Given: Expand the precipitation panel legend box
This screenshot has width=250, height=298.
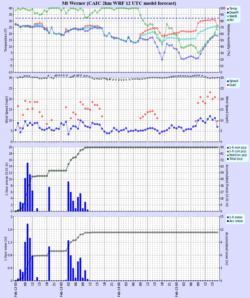Looking at the screenshot, I should click(237, 153).
